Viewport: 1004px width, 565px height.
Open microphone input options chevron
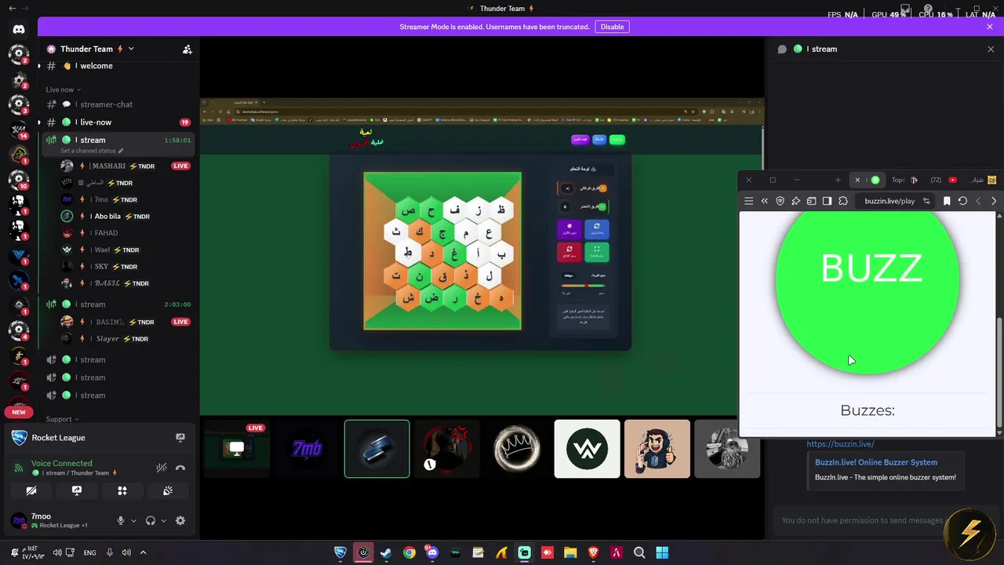coord(133,520)
